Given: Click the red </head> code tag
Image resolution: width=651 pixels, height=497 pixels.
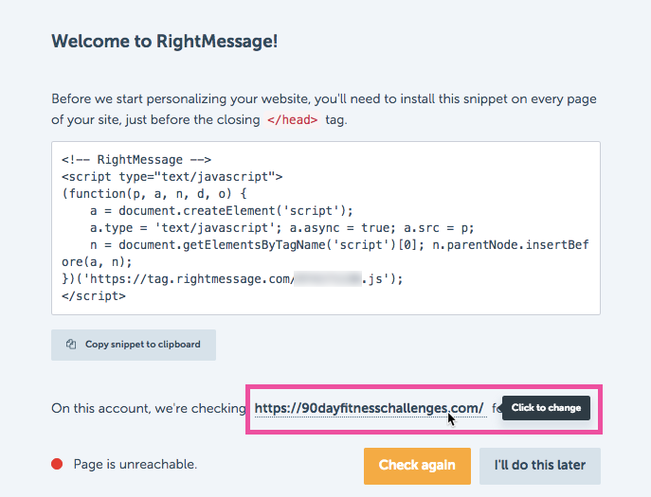Looking at the screenshot, I should click(292, 120).
